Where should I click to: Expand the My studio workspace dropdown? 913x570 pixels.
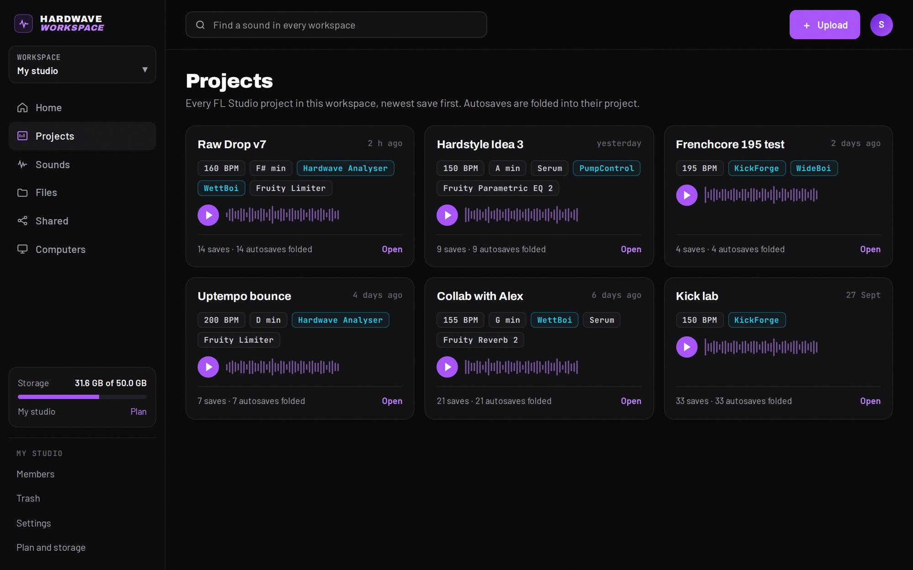(x=82, y=64)
